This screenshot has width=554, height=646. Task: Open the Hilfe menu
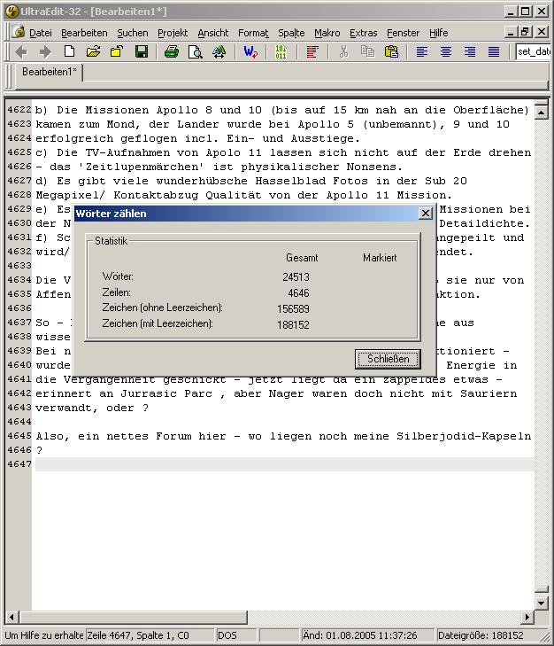[x=438, y=33]
